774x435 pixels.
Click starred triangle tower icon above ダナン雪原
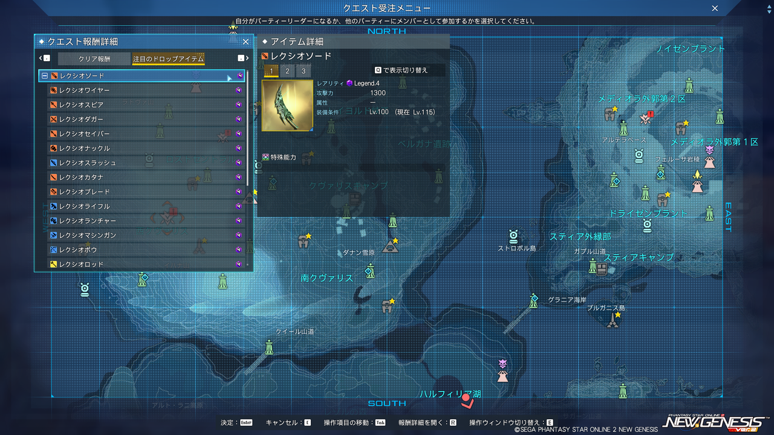pyautogui.click(x=390, y=245)
